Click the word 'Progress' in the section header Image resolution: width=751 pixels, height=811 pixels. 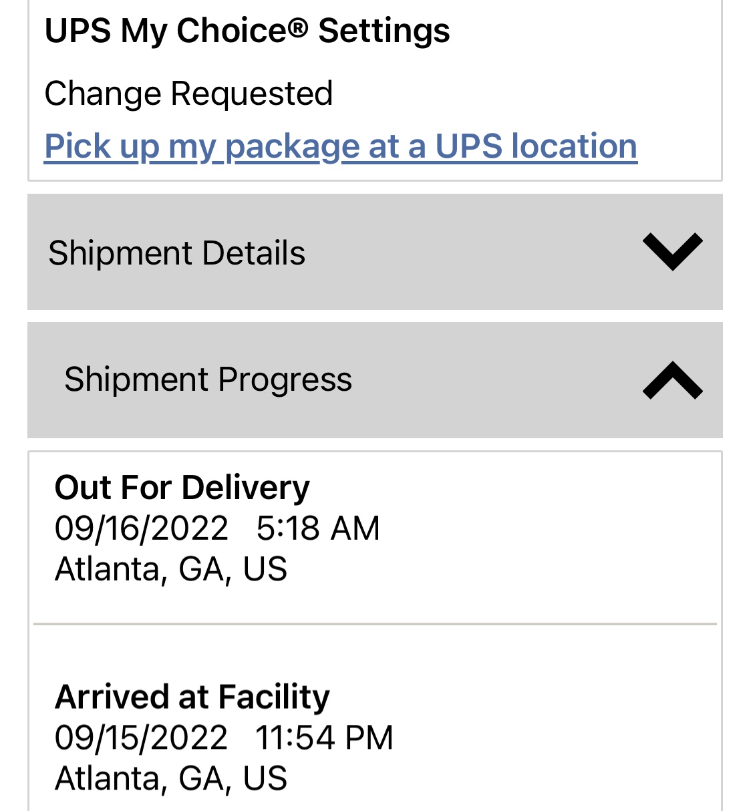point(285,380)
